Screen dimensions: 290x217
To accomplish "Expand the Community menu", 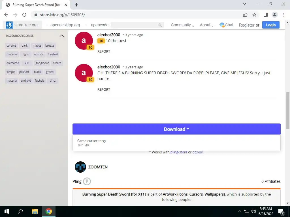I will click(182, 25).
